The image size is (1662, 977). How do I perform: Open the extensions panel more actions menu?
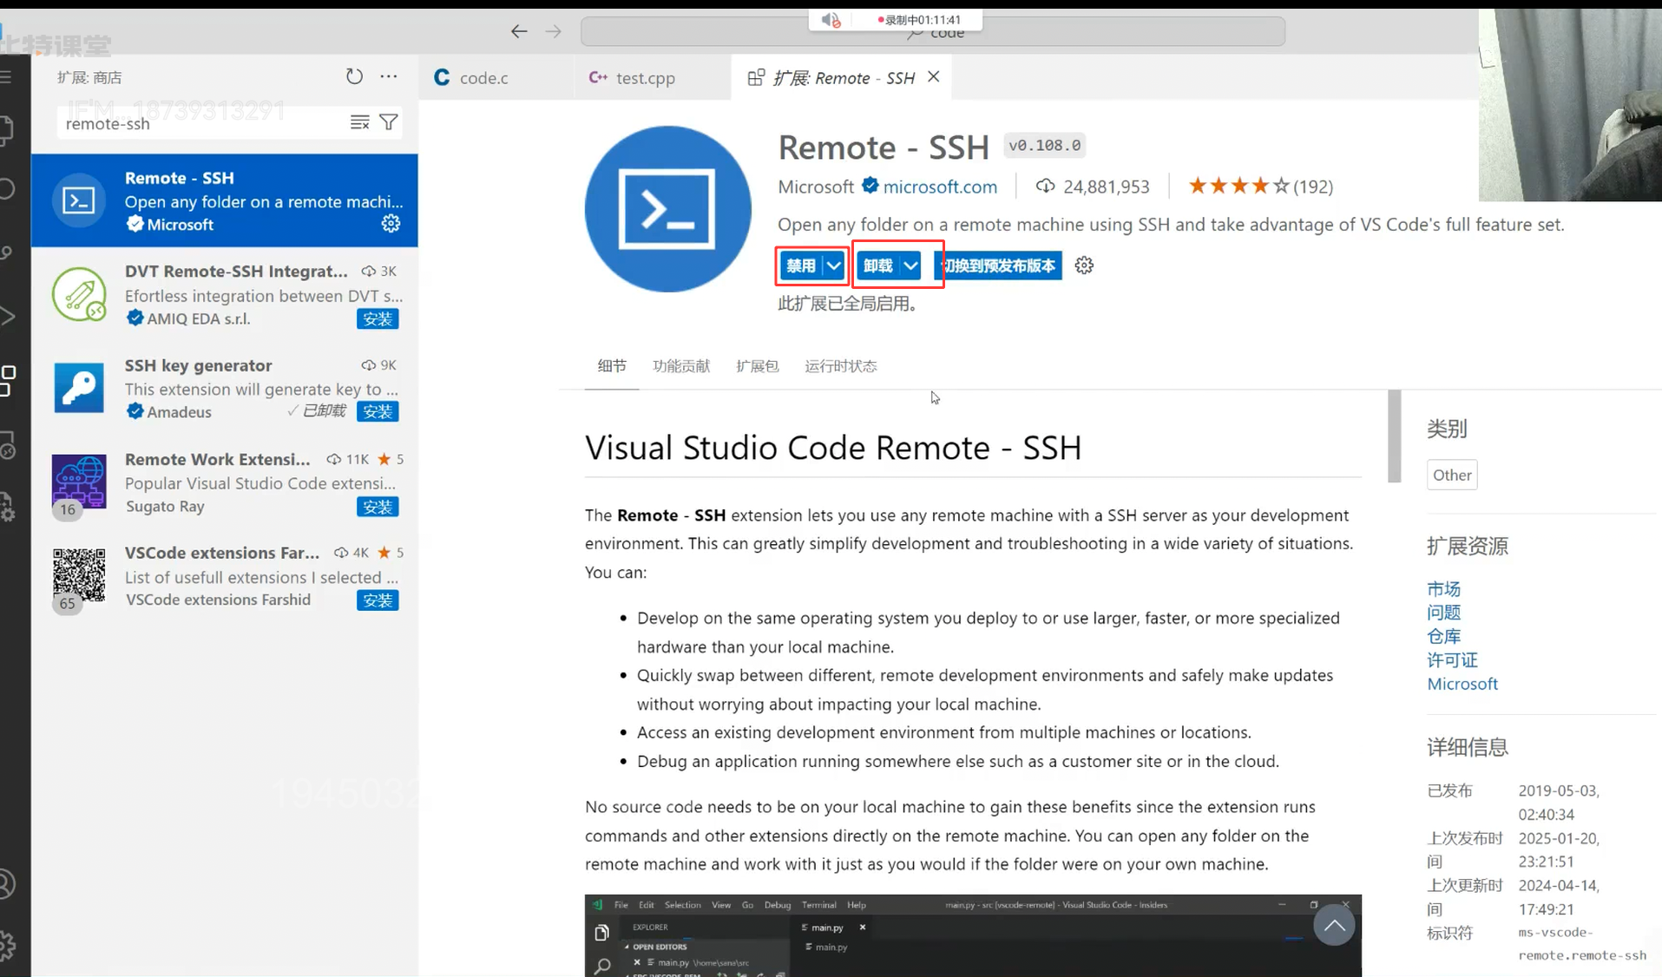pyautogui.click(x=389, y=76)
